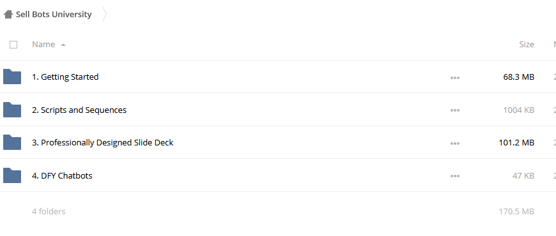Click the 68.3 MB size cell
This screenshot has height=236, width=556.
[518, 77]
